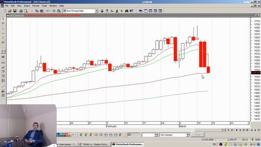Switch to the FinGet.ru taskbar window

pos(94,144)
